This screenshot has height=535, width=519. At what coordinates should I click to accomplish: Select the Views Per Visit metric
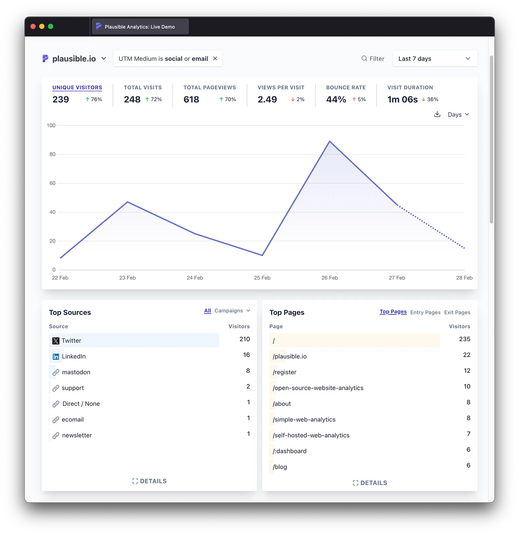coord(281,94)
